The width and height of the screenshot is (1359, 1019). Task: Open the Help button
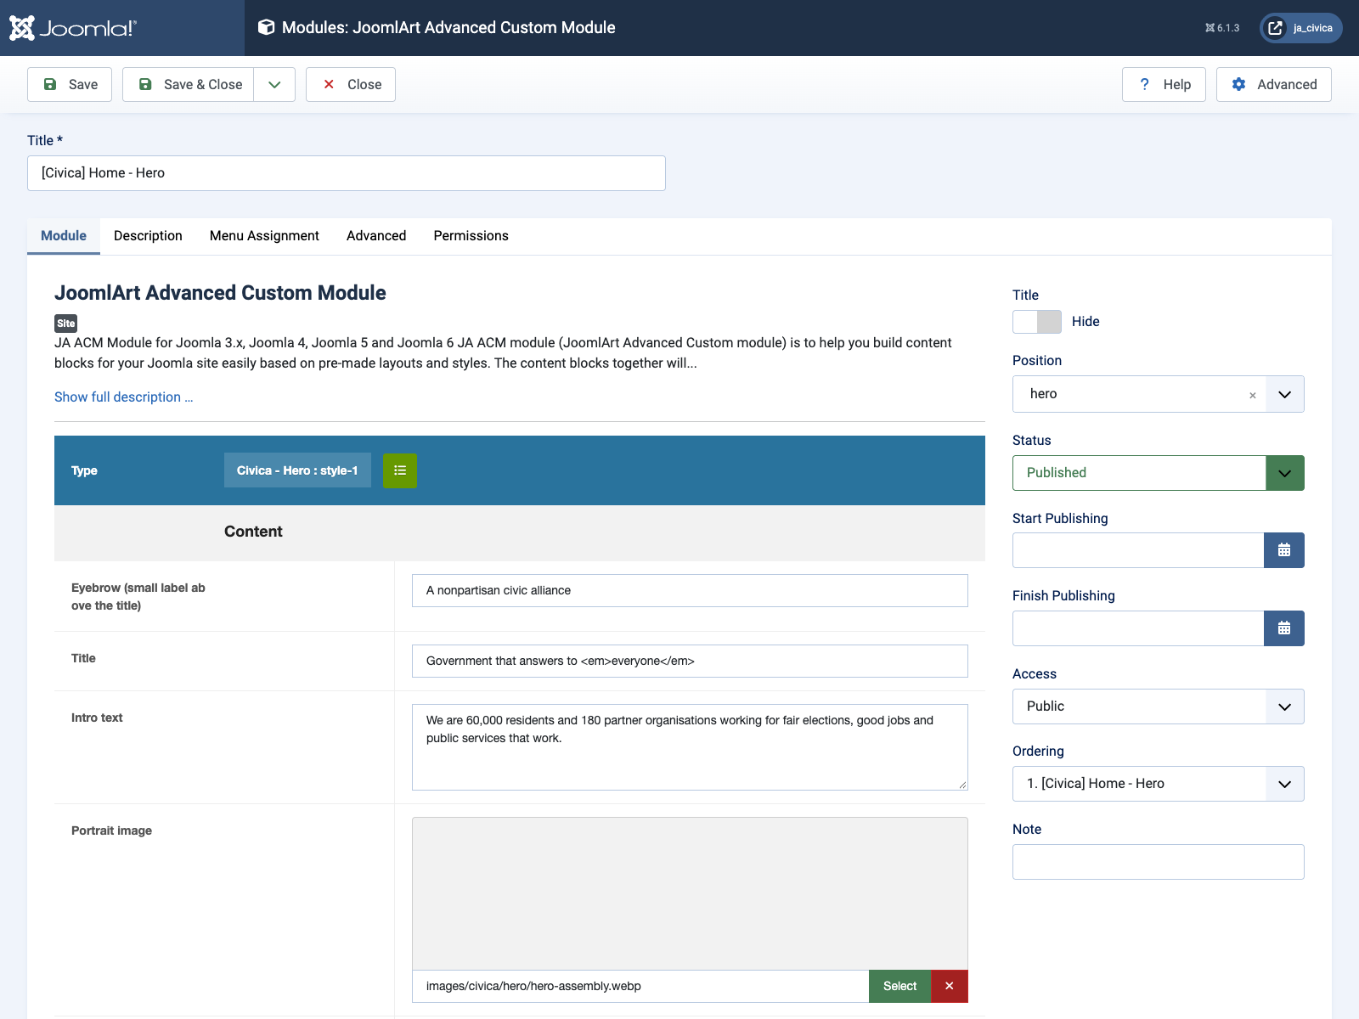1164,85
